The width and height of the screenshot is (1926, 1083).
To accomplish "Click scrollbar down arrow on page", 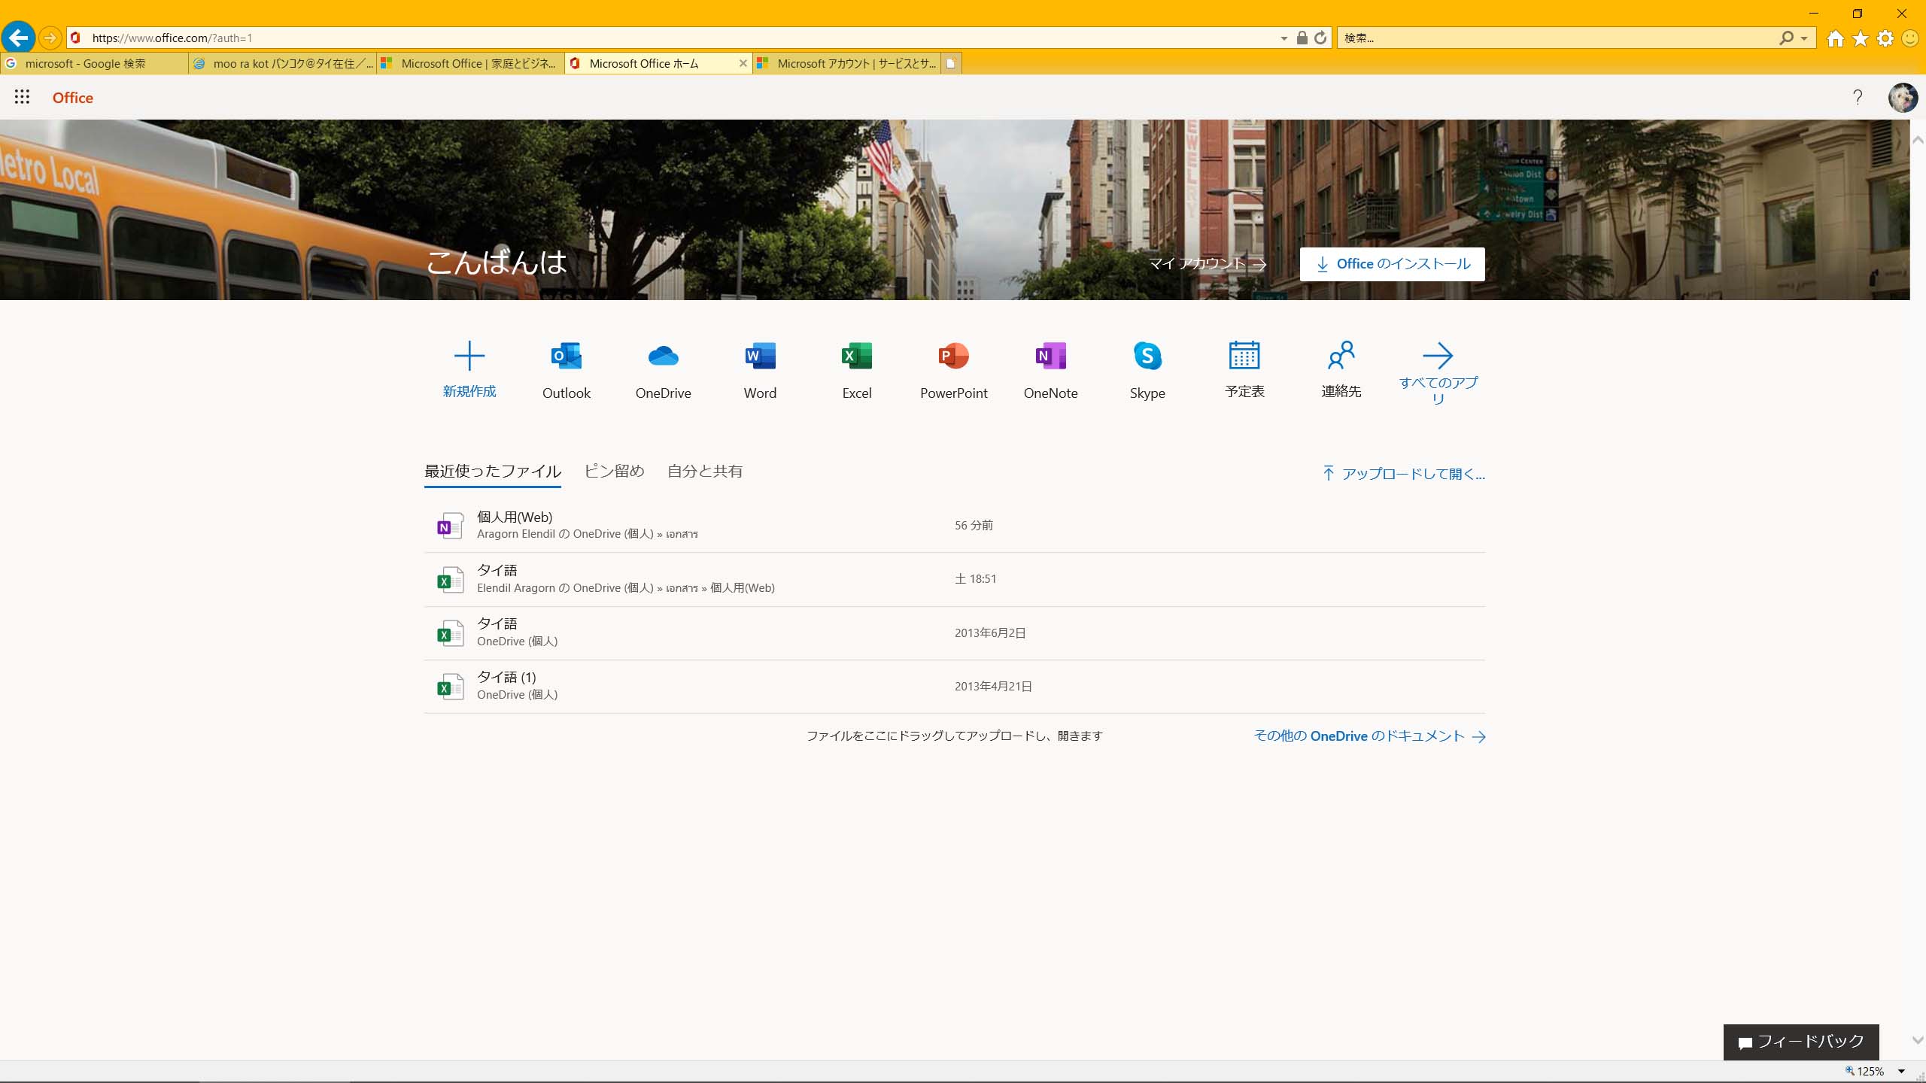I will pyautogui.click(x=1918, y=1040).
